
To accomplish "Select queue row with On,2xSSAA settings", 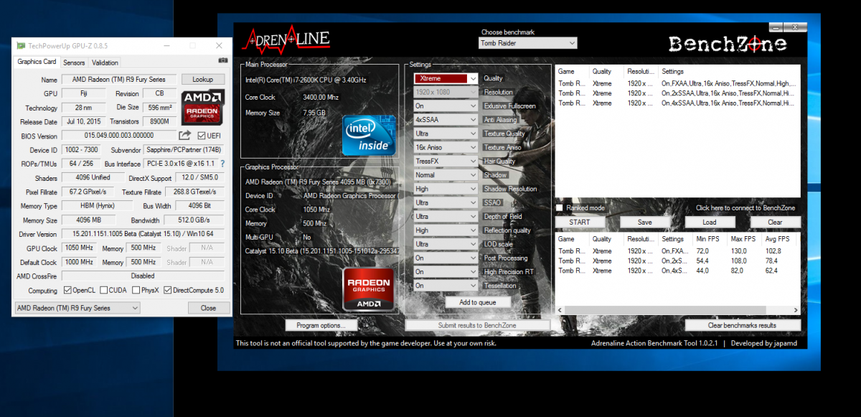I will 677,93.
